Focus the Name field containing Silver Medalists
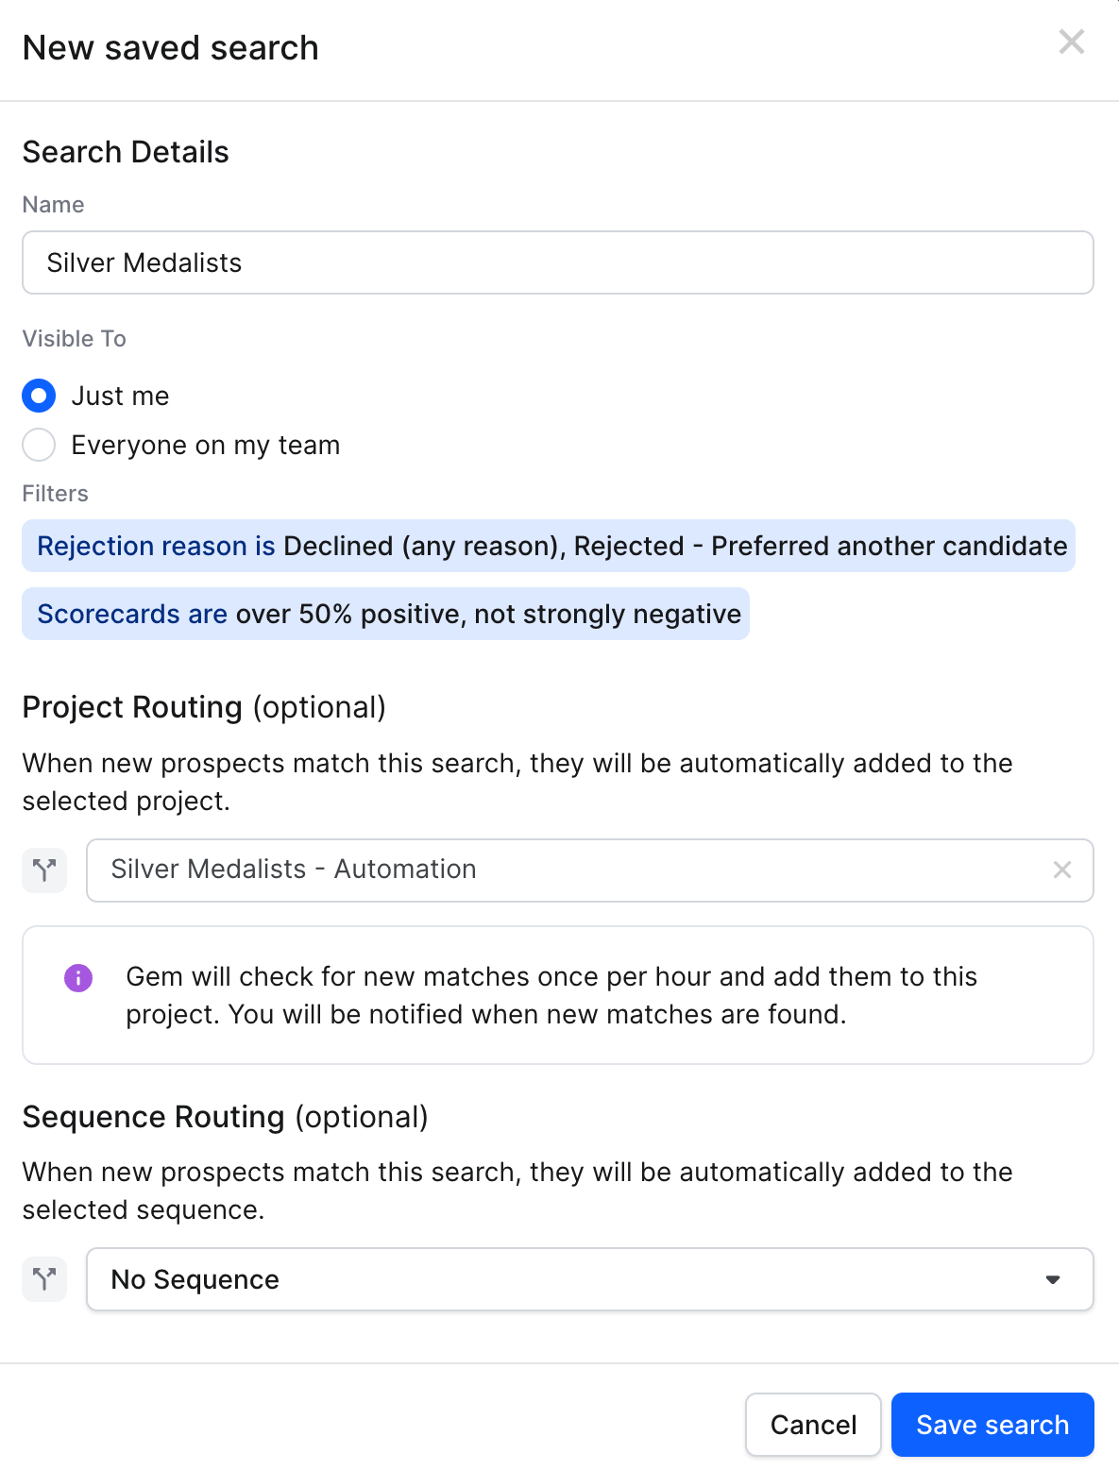1119x1470 pixels. pos(557,262)
